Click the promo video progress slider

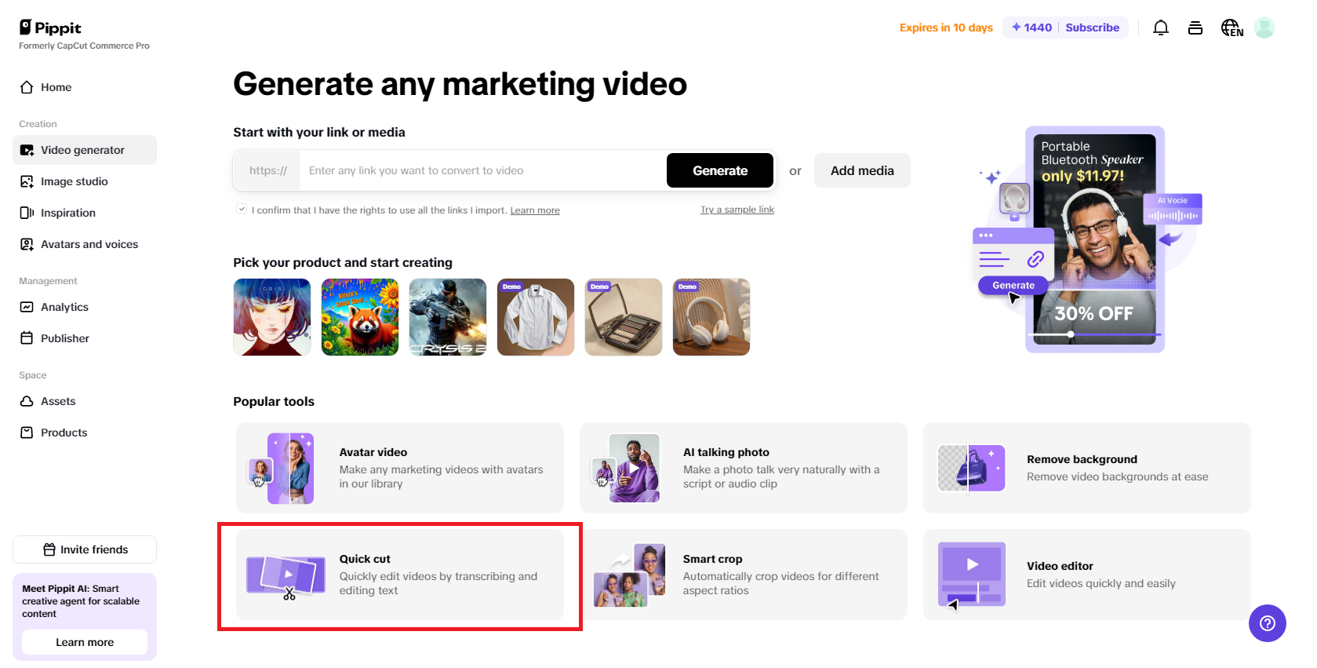1094,334
